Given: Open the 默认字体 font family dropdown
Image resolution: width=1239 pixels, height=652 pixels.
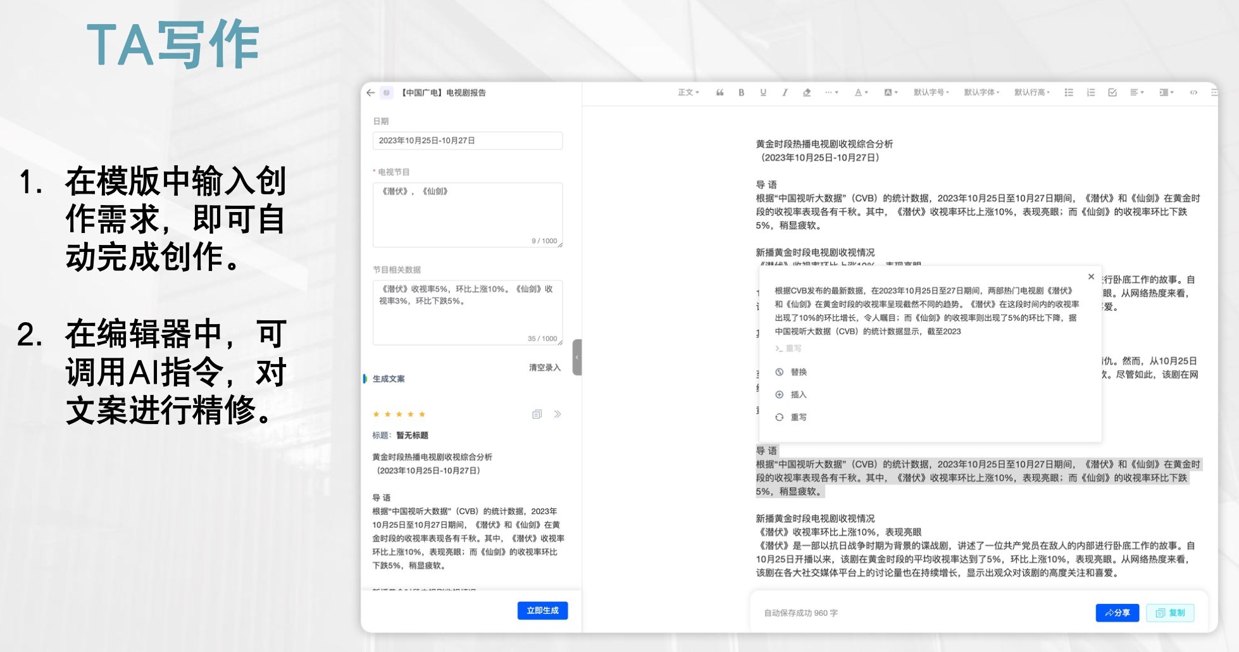Looking at the screenshot, I should point(981,92).
